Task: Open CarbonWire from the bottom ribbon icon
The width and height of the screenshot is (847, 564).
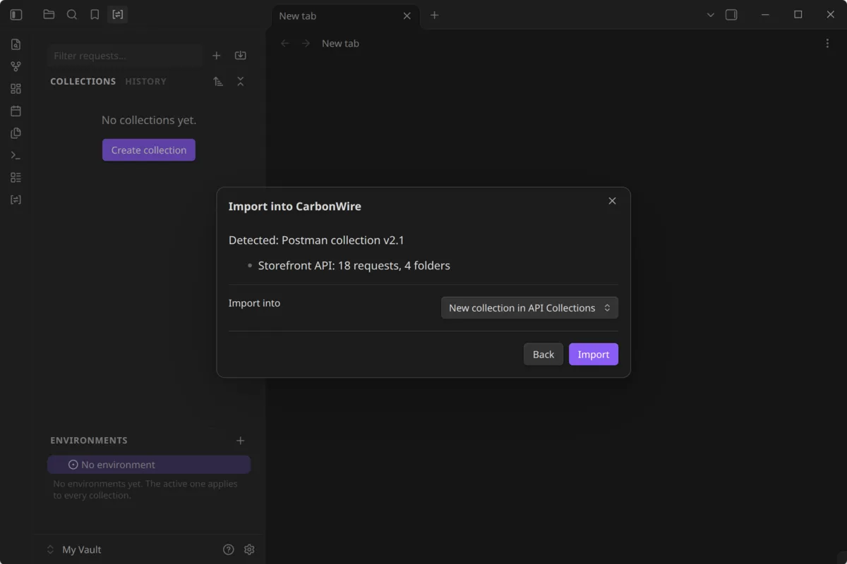Action: (16, 200)
